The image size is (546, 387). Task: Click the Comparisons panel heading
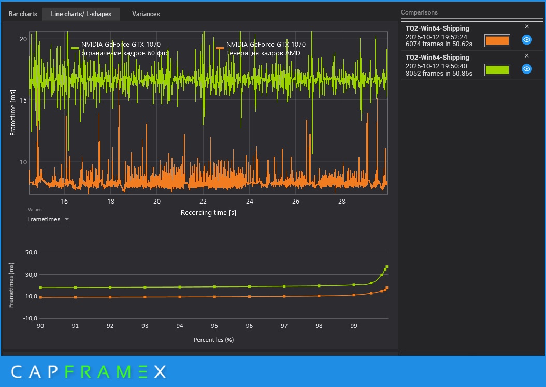pos(419,12)
